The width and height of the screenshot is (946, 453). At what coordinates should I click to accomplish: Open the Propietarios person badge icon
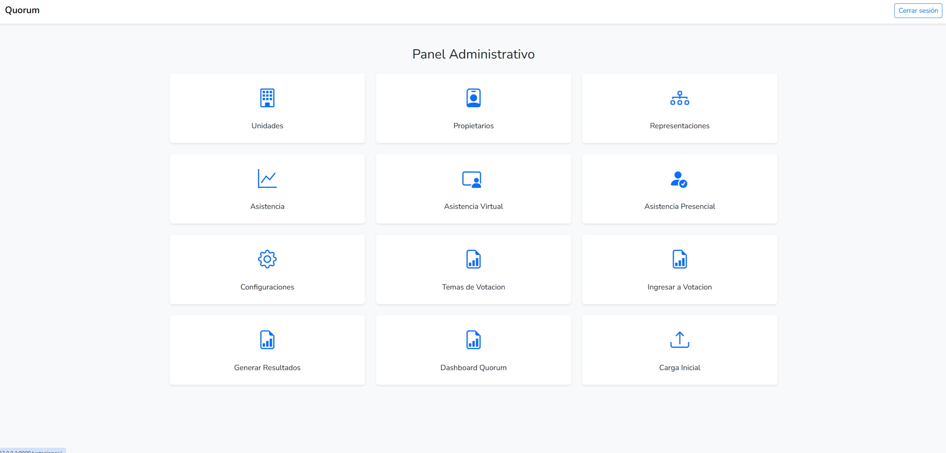473,98
